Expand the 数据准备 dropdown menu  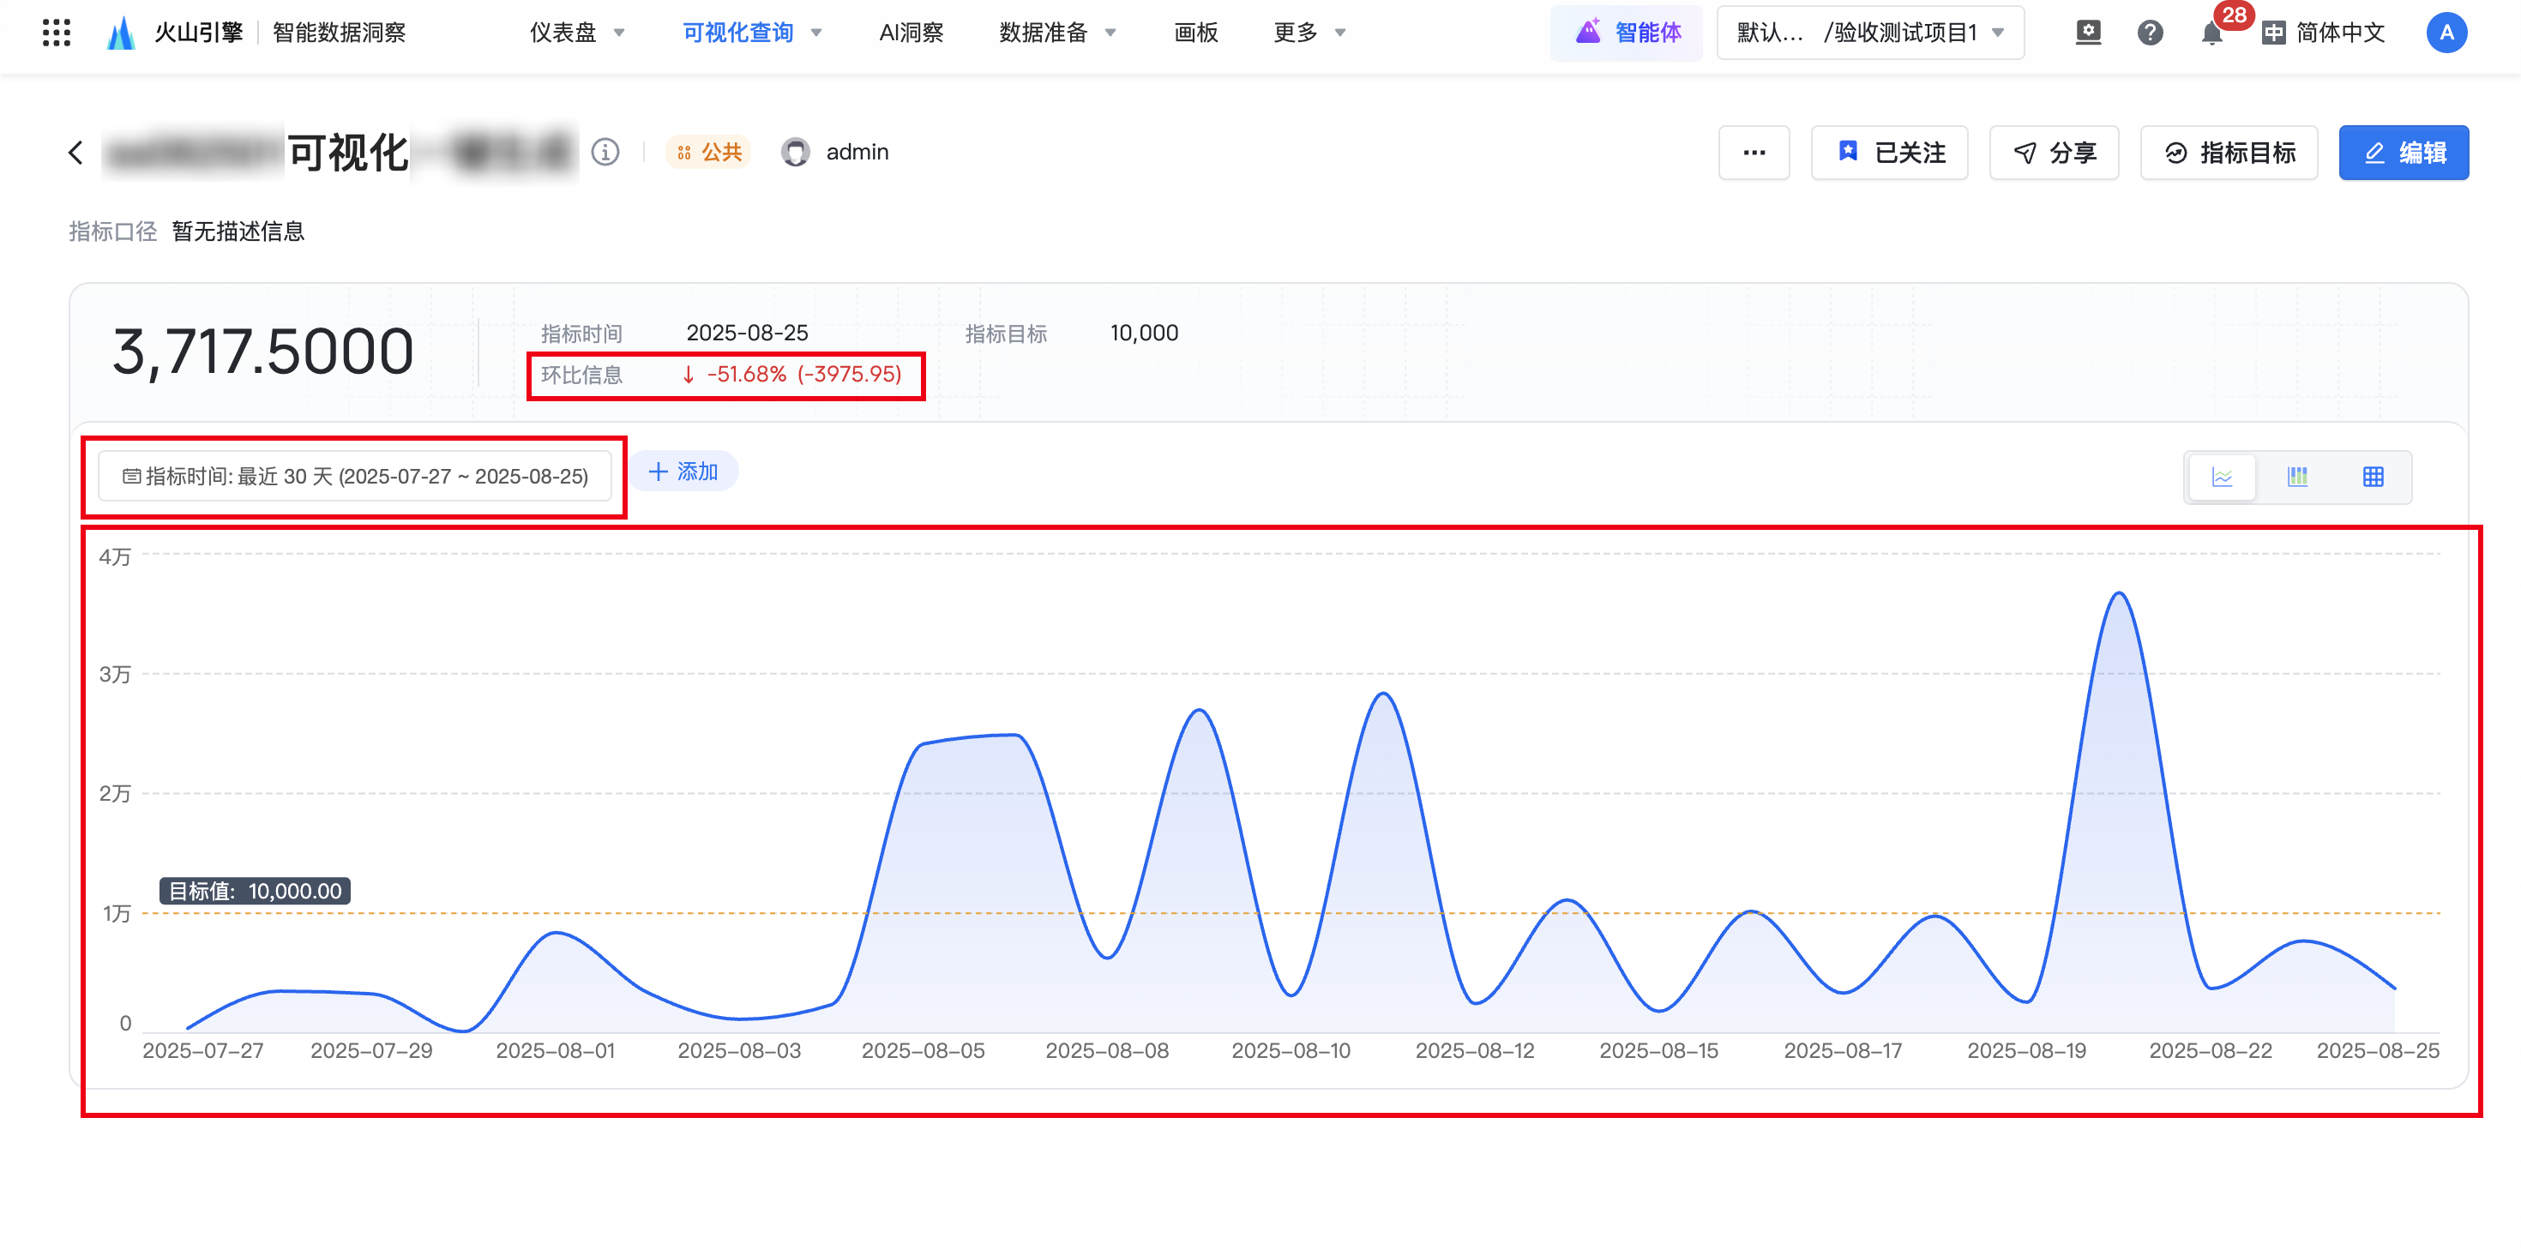1057,33
